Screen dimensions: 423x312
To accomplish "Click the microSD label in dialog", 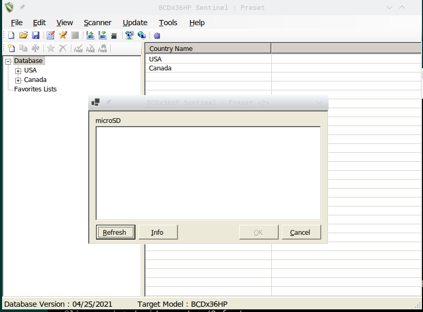I will coord(108,121).
